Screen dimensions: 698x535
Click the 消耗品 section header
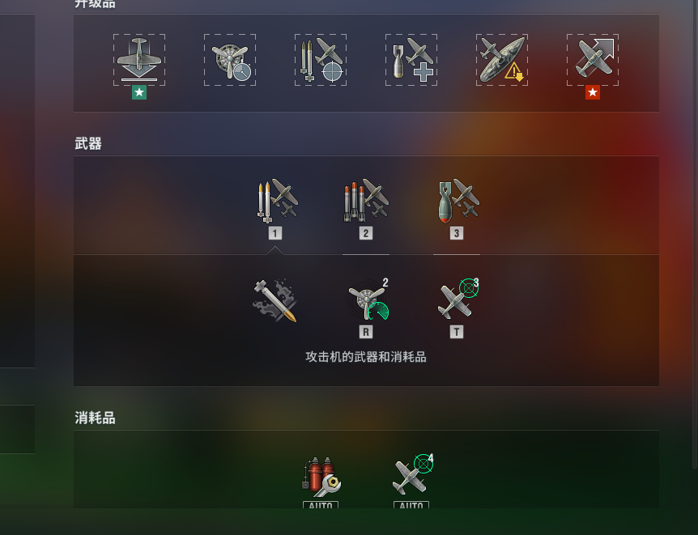95,418
